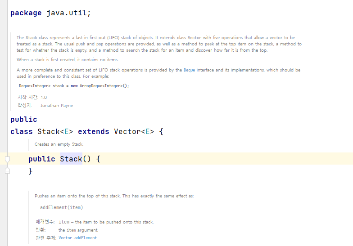The height and width of the screenshot is (246, 353).
Task: Click the '관련 주제:' label
Action: point(46,238)
